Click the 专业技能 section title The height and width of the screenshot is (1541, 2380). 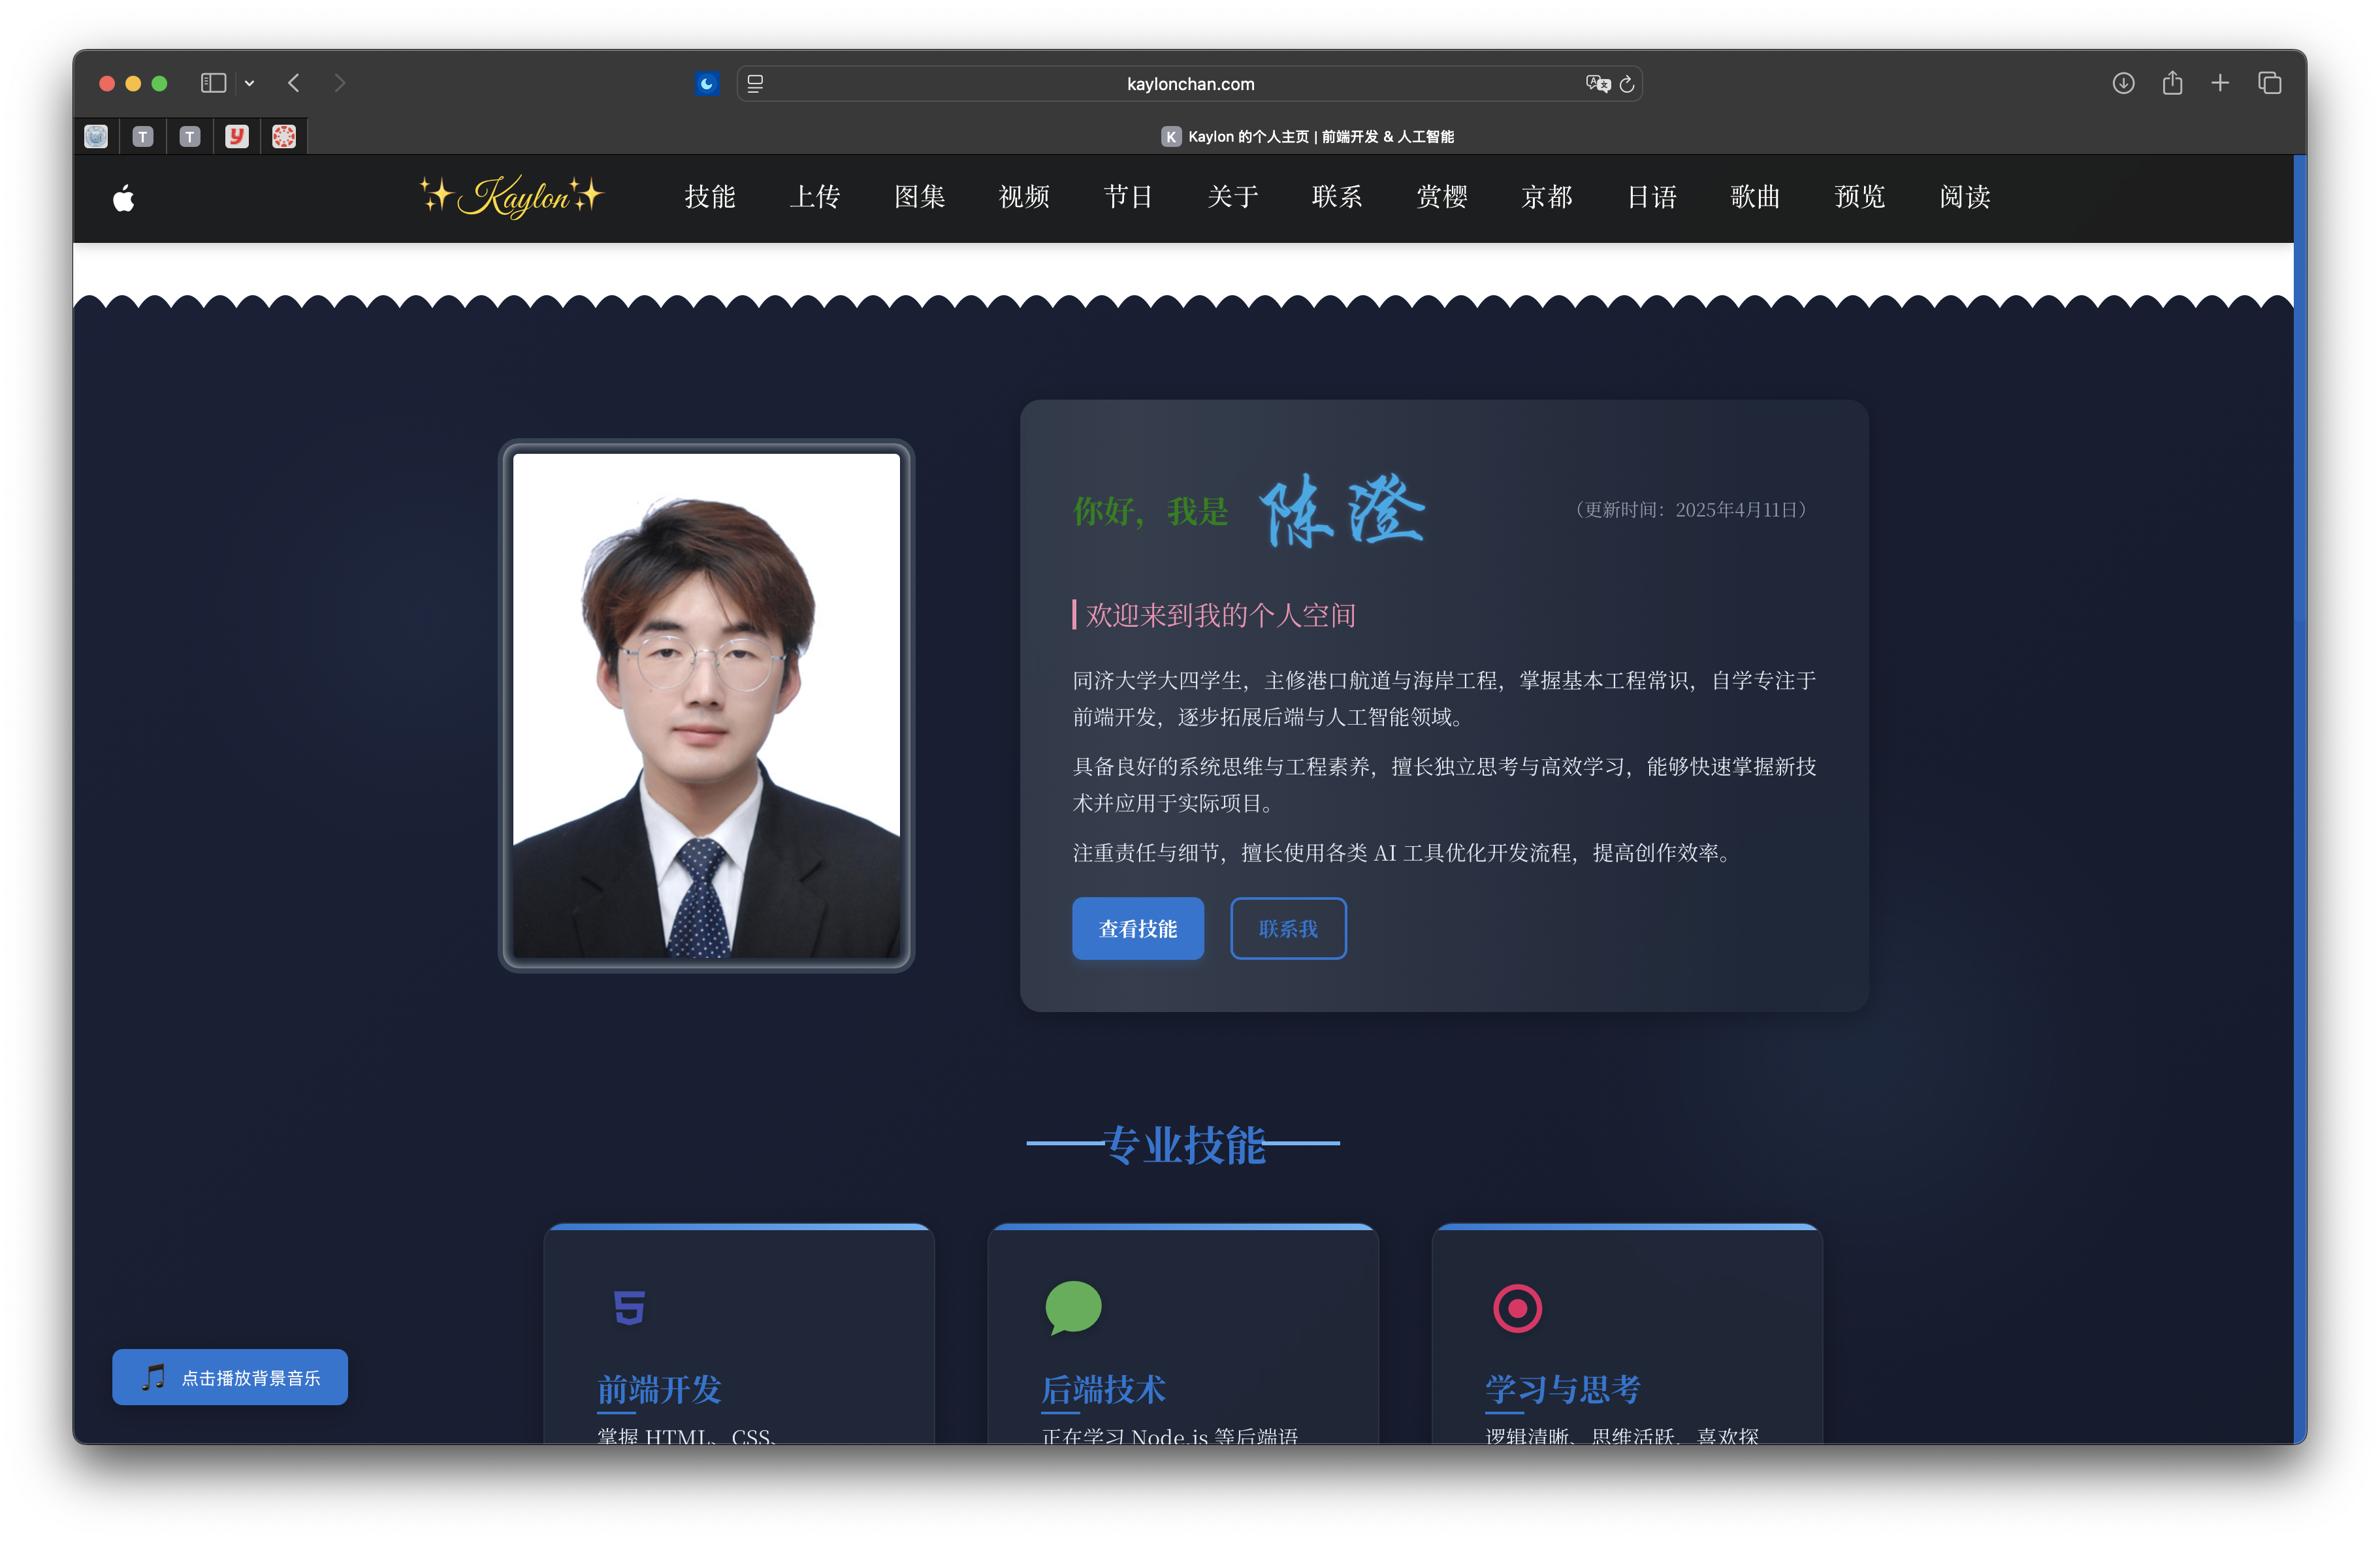tap(1184, 1144)
